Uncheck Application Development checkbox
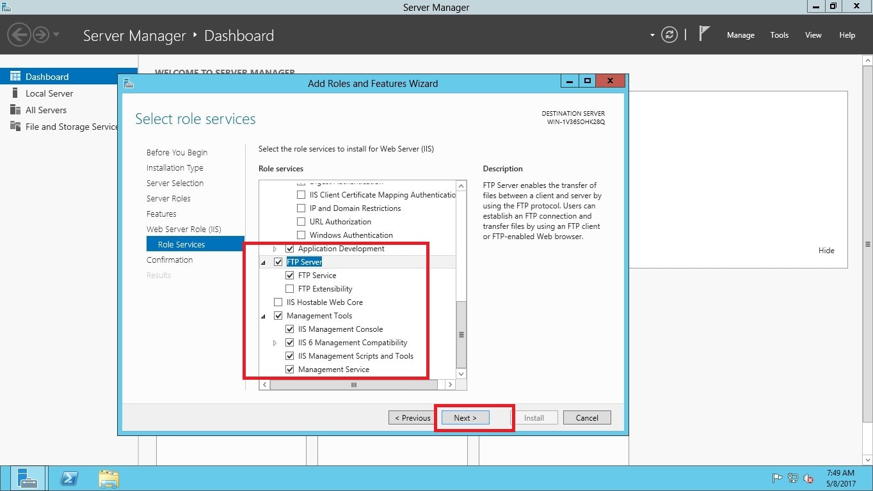The width and height of the screenshot is (873, 491). [290, 249]
